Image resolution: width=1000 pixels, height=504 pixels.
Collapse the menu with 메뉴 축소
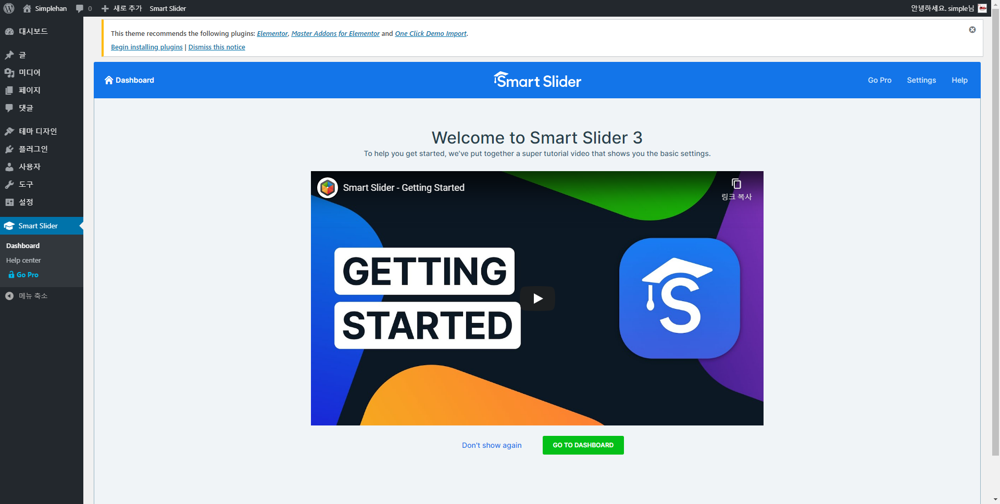(42, 296)
